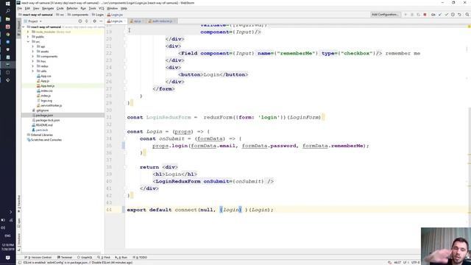Click the Revert/rollback arrow icon

tap(459, 15)
